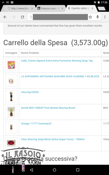Tap the browser forward arrow
Image resolution: width=109 pixels, height=175 pixels.
click(14, 17)
